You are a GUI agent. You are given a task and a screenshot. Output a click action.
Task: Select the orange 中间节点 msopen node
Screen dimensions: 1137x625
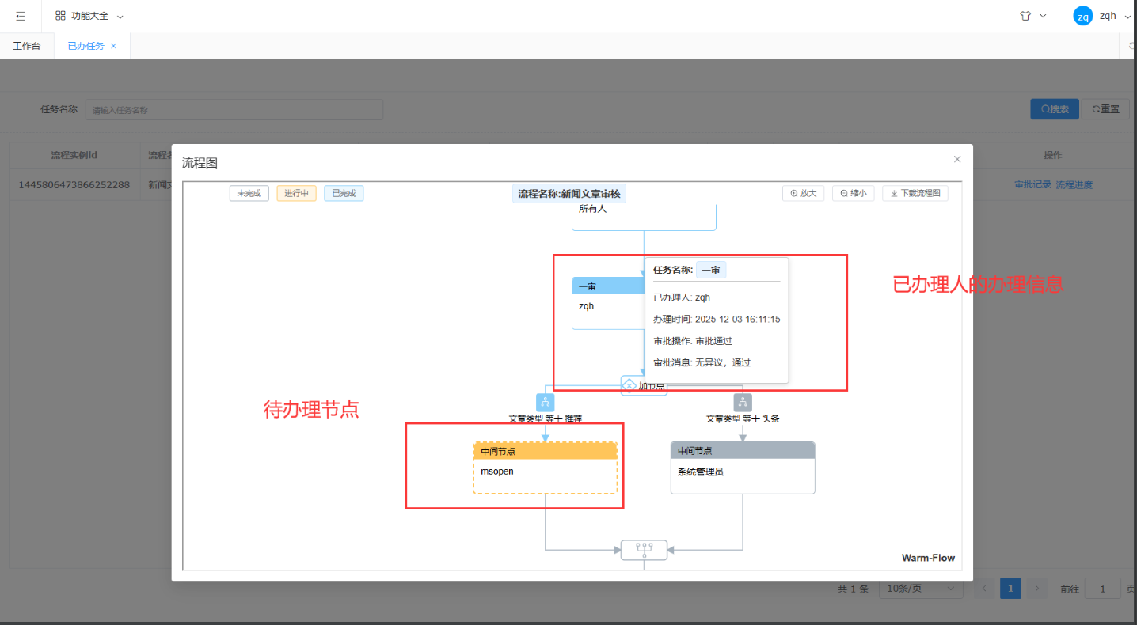click(545, 468)
